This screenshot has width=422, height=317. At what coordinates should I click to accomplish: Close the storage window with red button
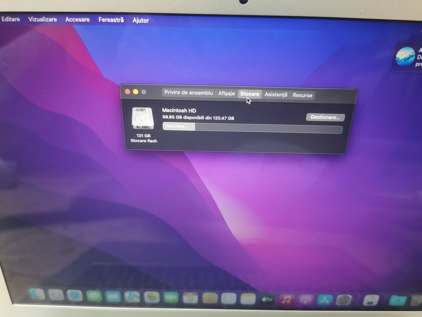[128, 91]
